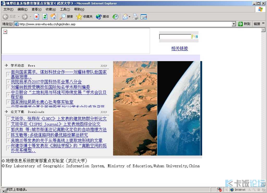Image resolution: width=267 pixels, height=193 pixels.
Task: Click the Mail envelope icon
Action: coord(125,16)
